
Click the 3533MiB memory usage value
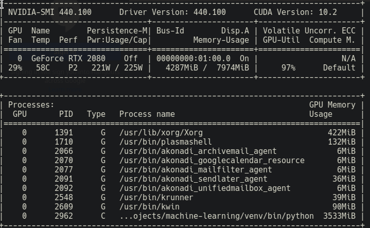[x=339, y=216]
